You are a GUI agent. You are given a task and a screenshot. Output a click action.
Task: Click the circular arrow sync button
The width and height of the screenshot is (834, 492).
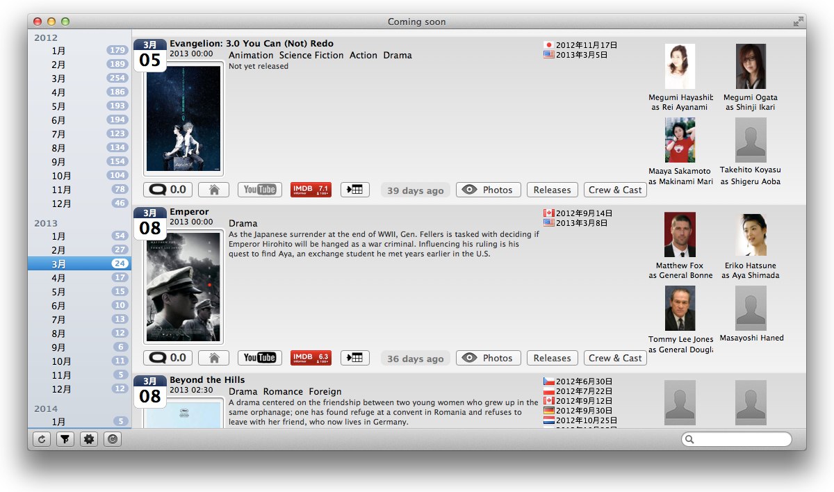click(113, 439)
